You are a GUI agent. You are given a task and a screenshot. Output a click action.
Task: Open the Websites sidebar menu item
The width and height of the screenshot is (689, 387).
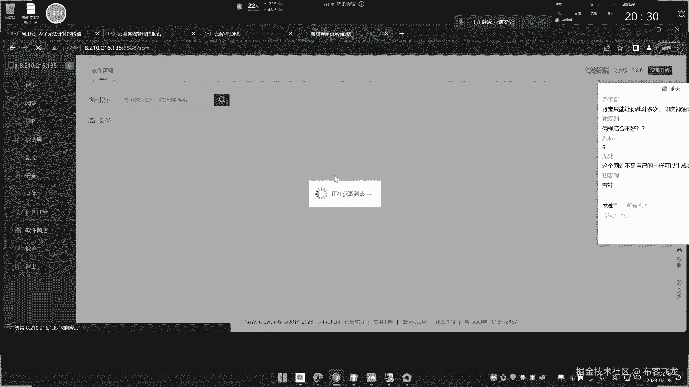click(31, 103)
